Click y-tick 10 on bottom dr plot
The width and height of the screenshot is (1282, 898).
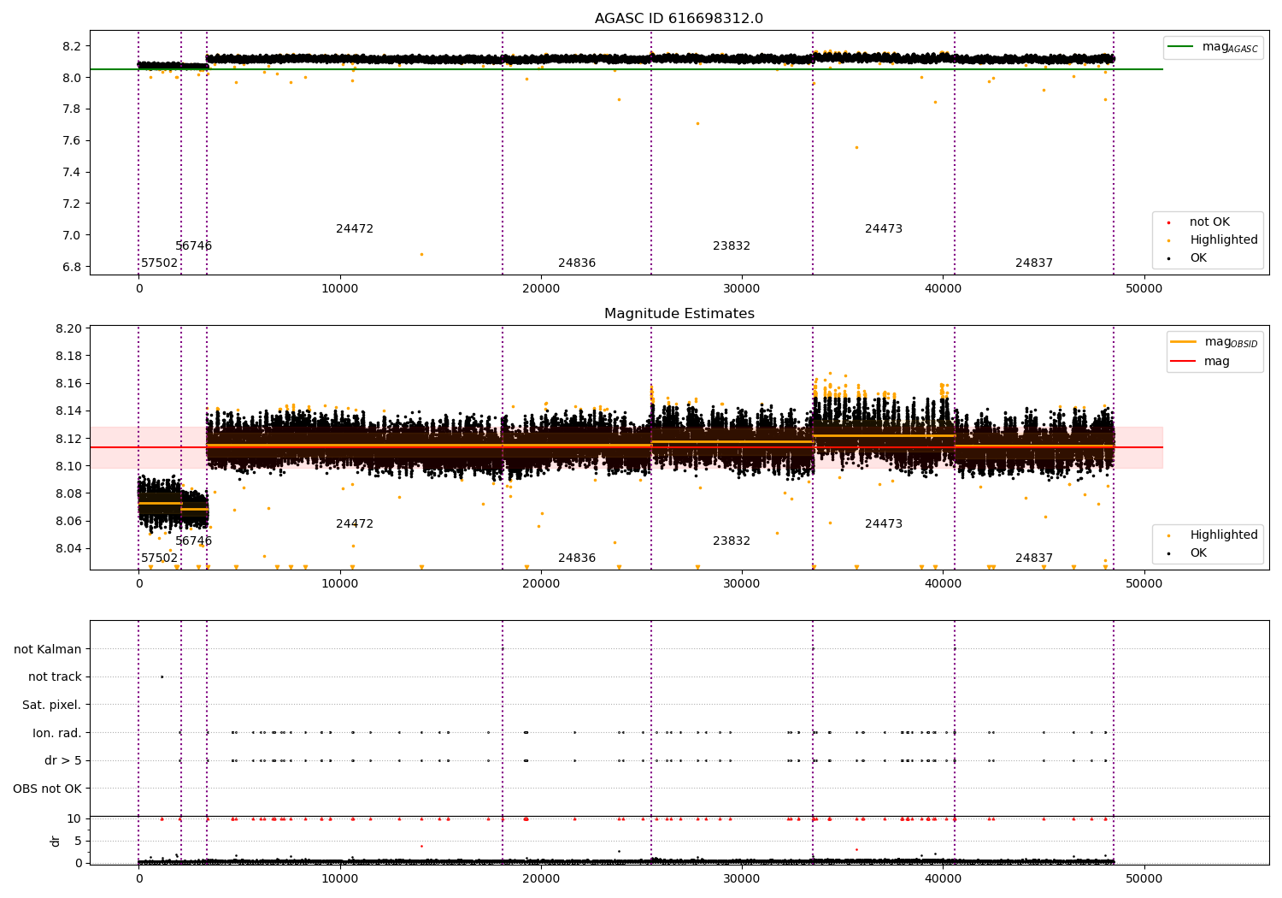click(x=74, y=819)
